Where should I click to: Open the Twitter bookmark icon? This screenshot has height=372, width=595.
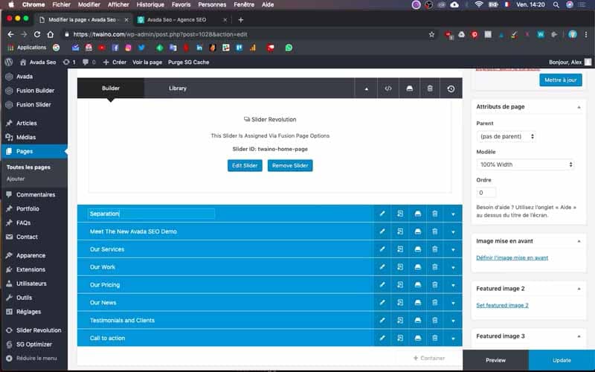[x=141, y=48]
